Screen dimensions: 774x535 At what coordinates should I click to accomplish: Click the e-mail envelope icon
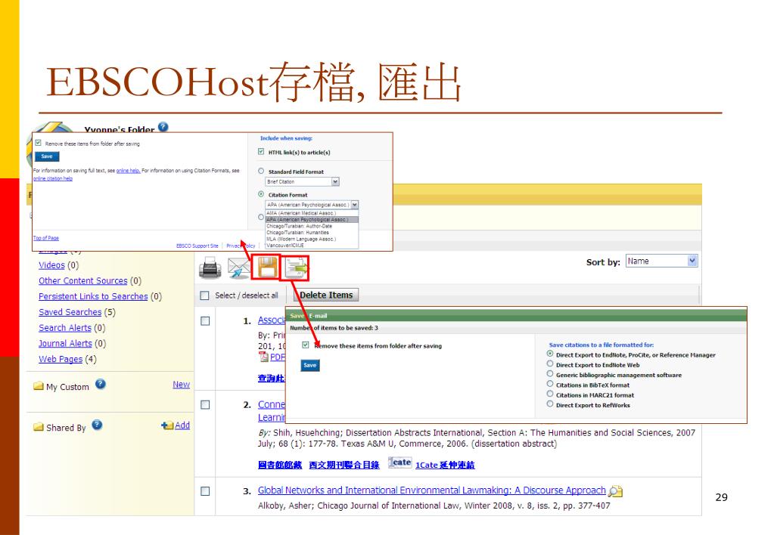[x=238, y=268]
